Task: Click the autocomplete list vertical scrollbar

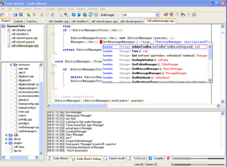Action: point(210,64)
